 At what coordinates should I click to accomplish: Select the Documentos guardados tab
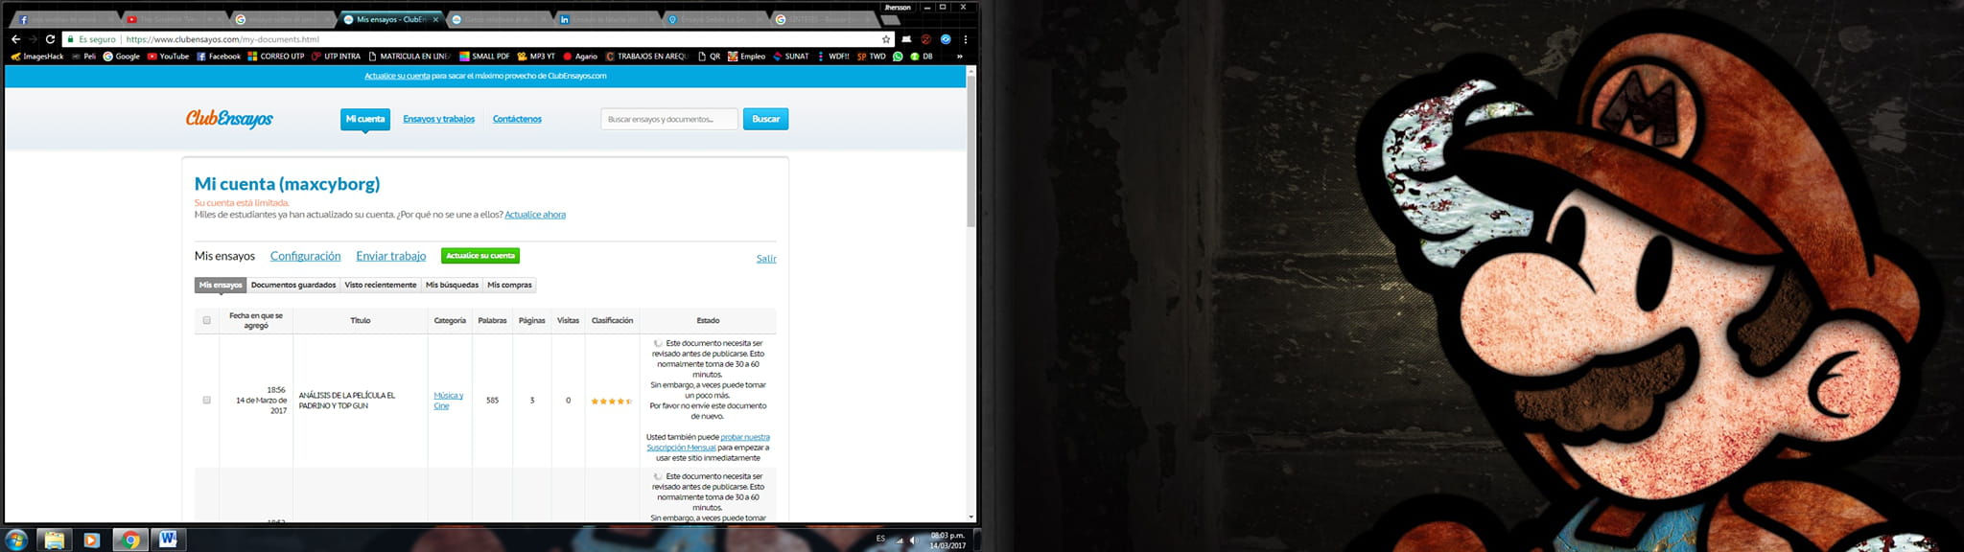pos(293,285)
